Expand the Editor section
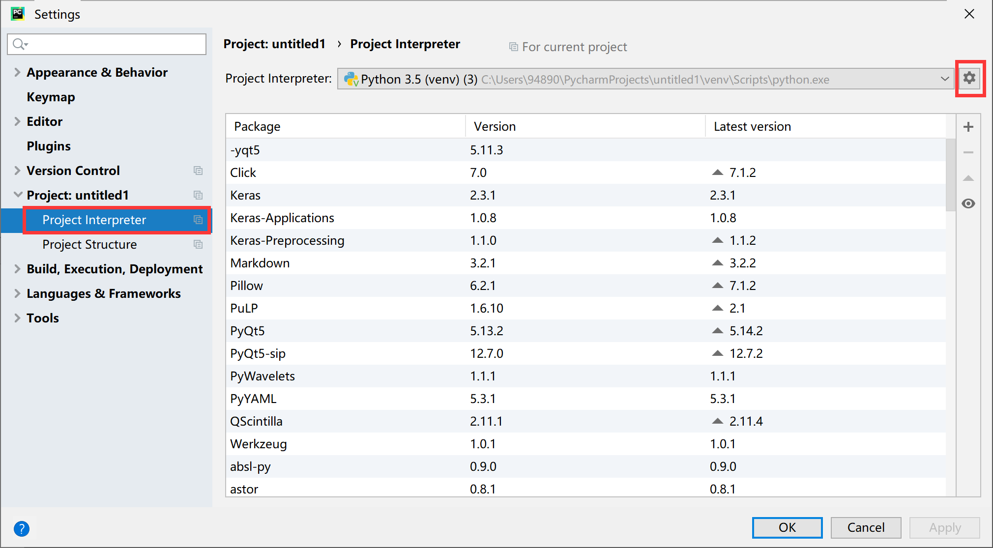993x548 pixels. 17,121
